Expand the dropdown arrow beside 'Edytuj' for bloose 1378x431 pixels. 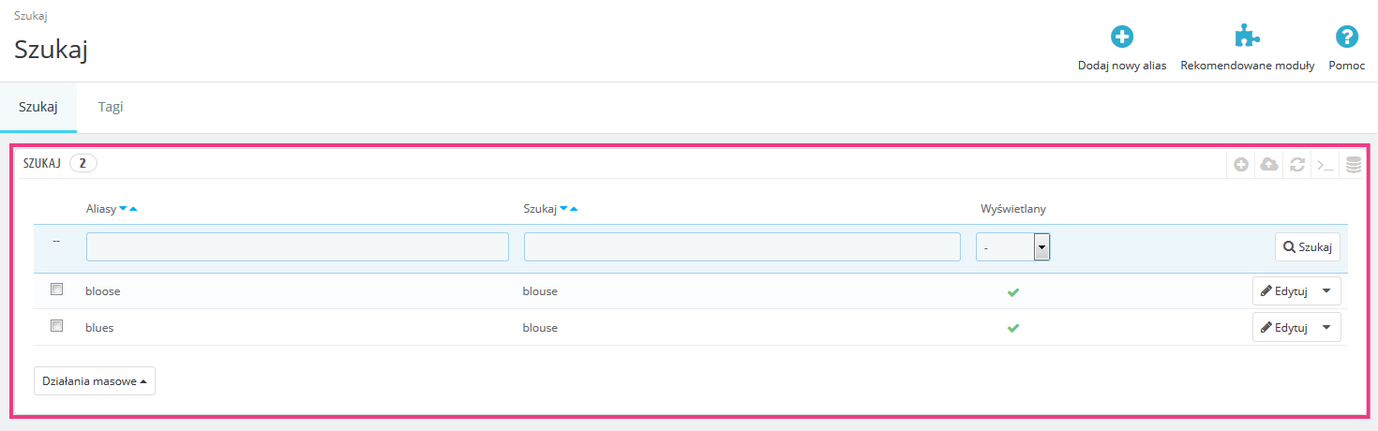[x=1326, y=291]
